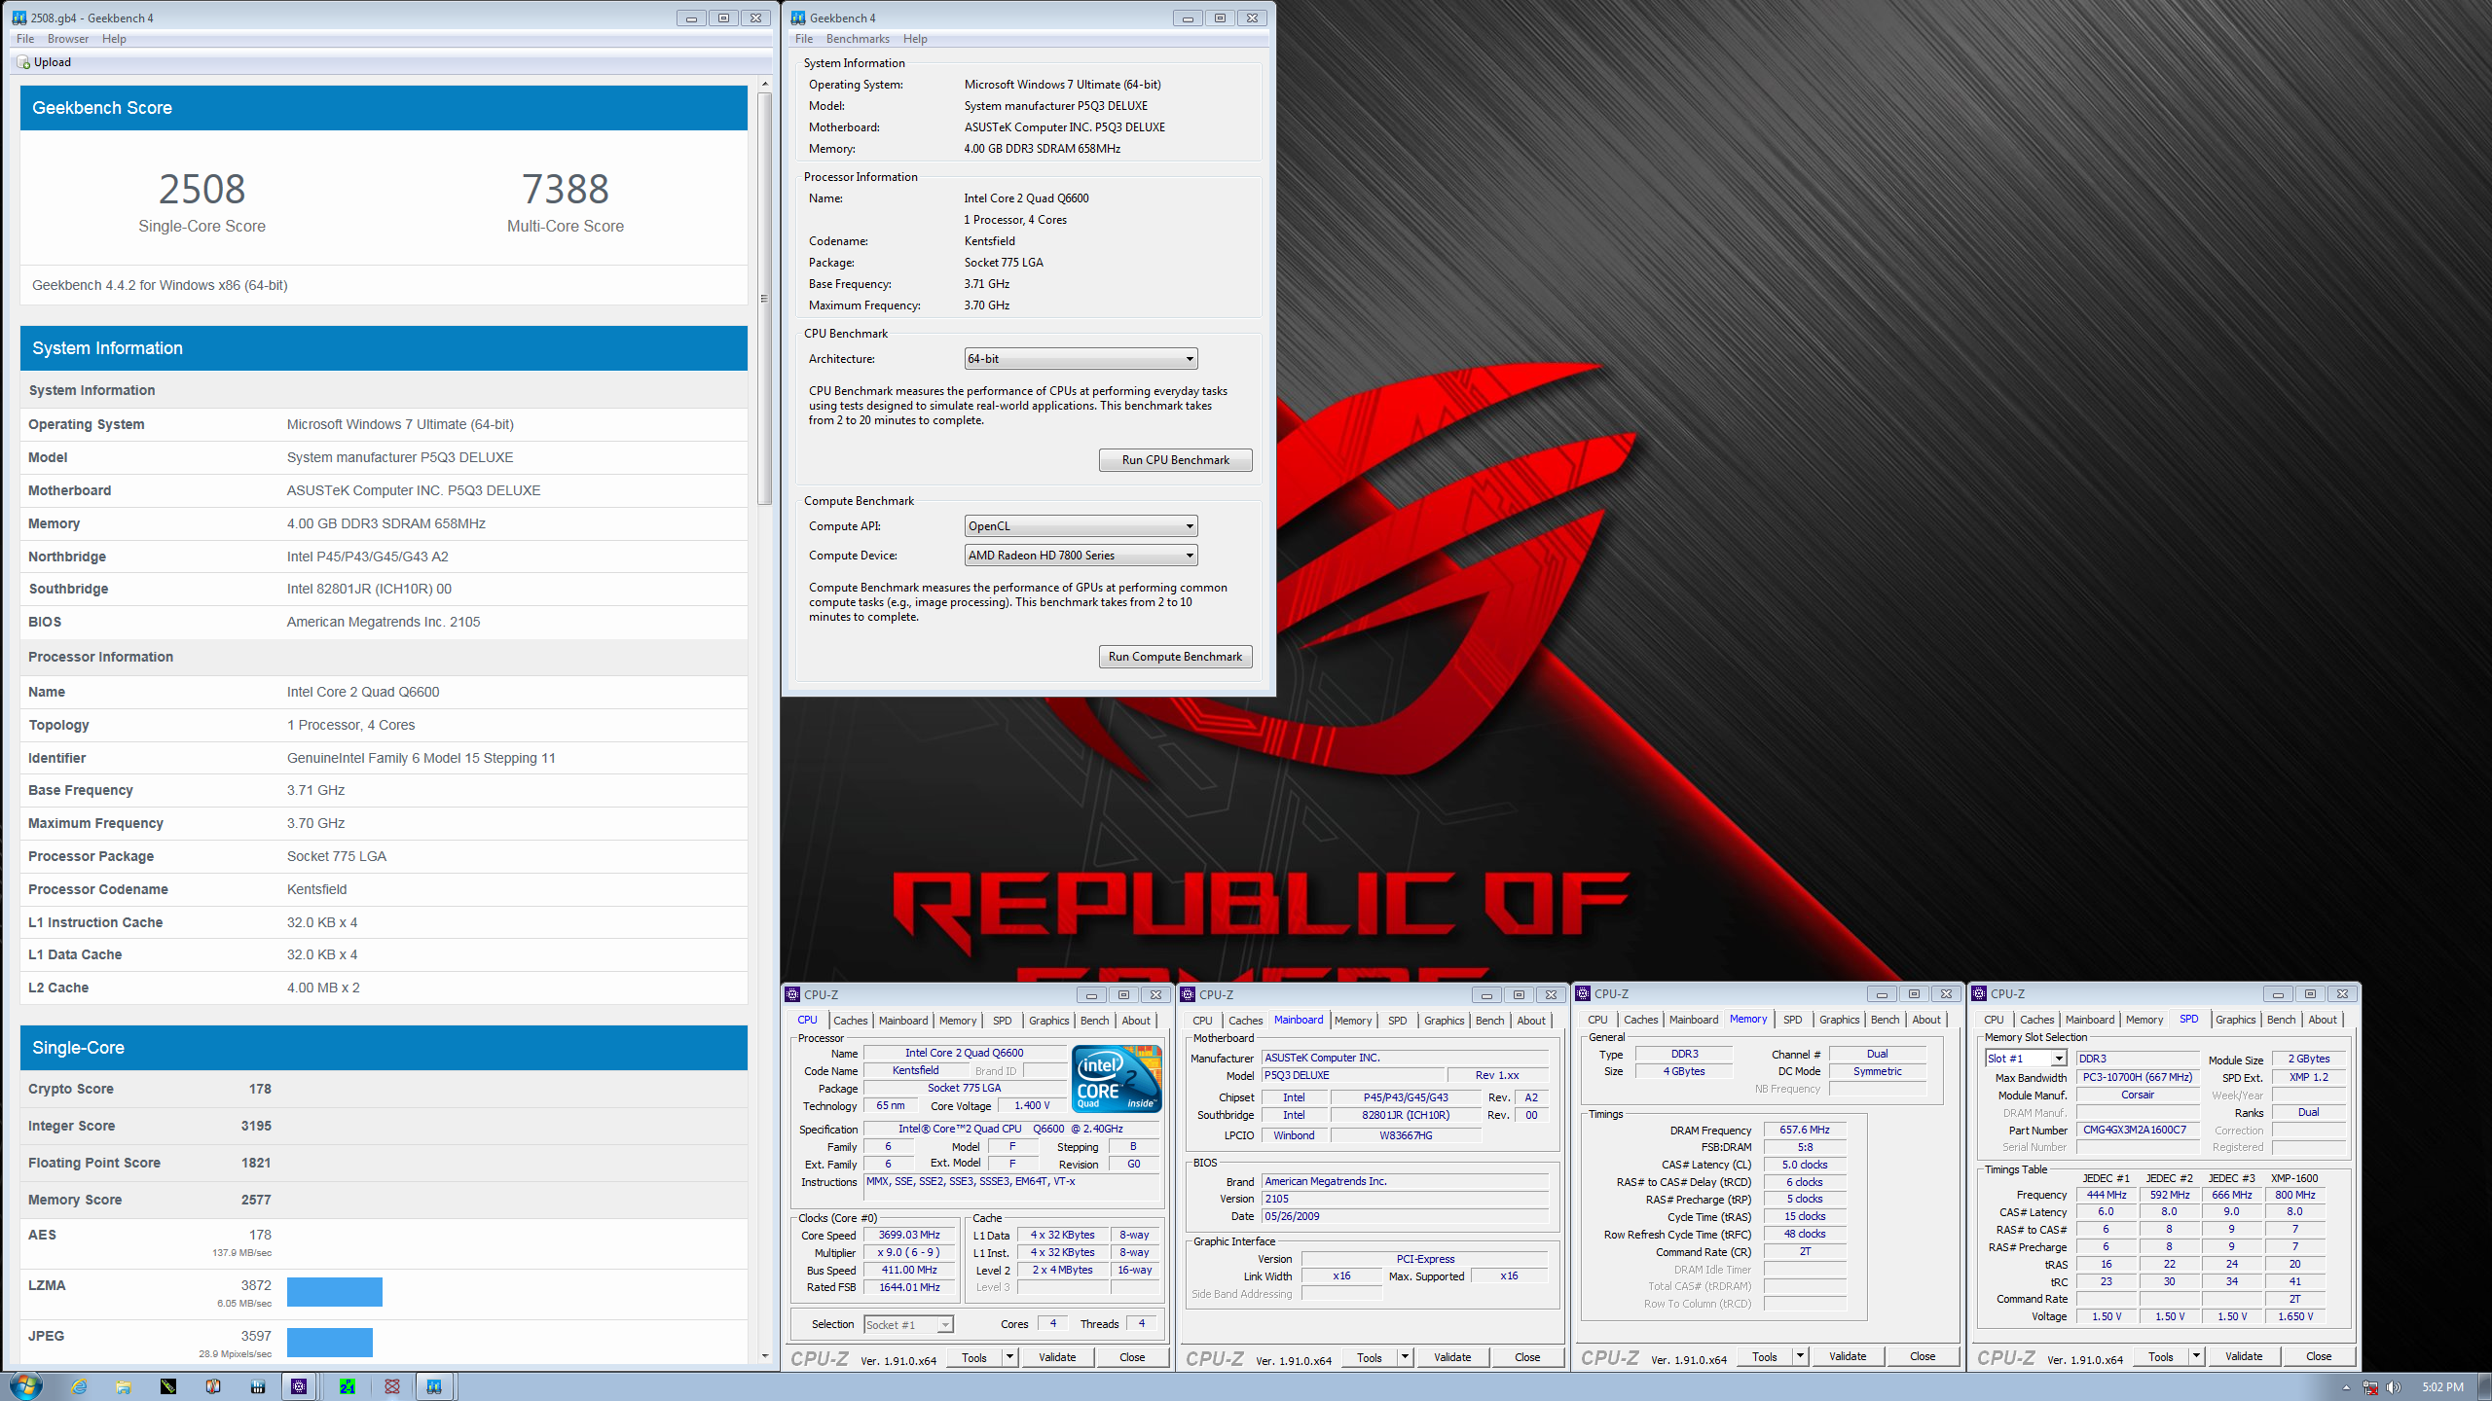Expand Tools arrow in Memory CPU-Z window
Image resolution: width=2492 pixels, height=1401 pixels.
click(x=1801, y=1356)
